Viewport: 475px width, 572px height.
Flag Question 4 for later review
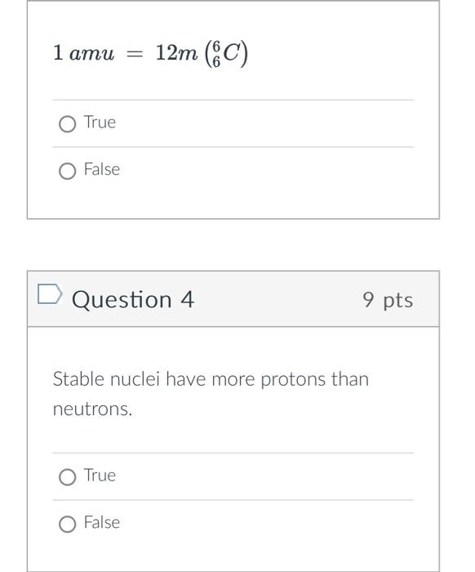[x=50, y=293]
